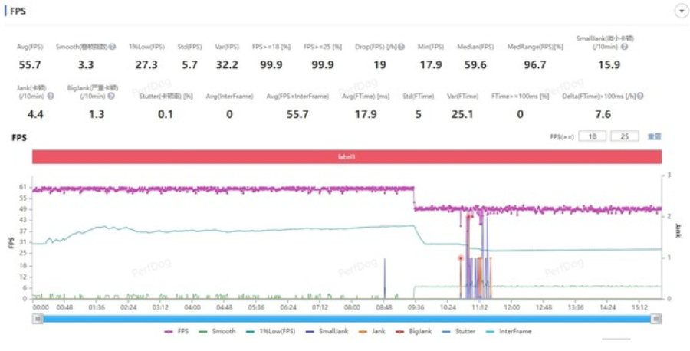This screenshot has width=690, height=351.
Task: Click the FPS threshold field showing 18
Action: coord(591,136)
